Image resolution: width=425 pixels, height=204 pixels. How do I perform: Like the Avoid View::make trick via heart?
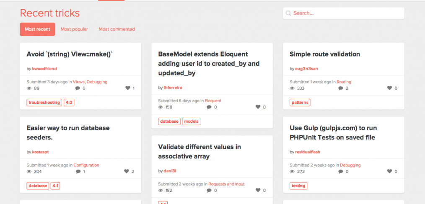tap(128, 88)
